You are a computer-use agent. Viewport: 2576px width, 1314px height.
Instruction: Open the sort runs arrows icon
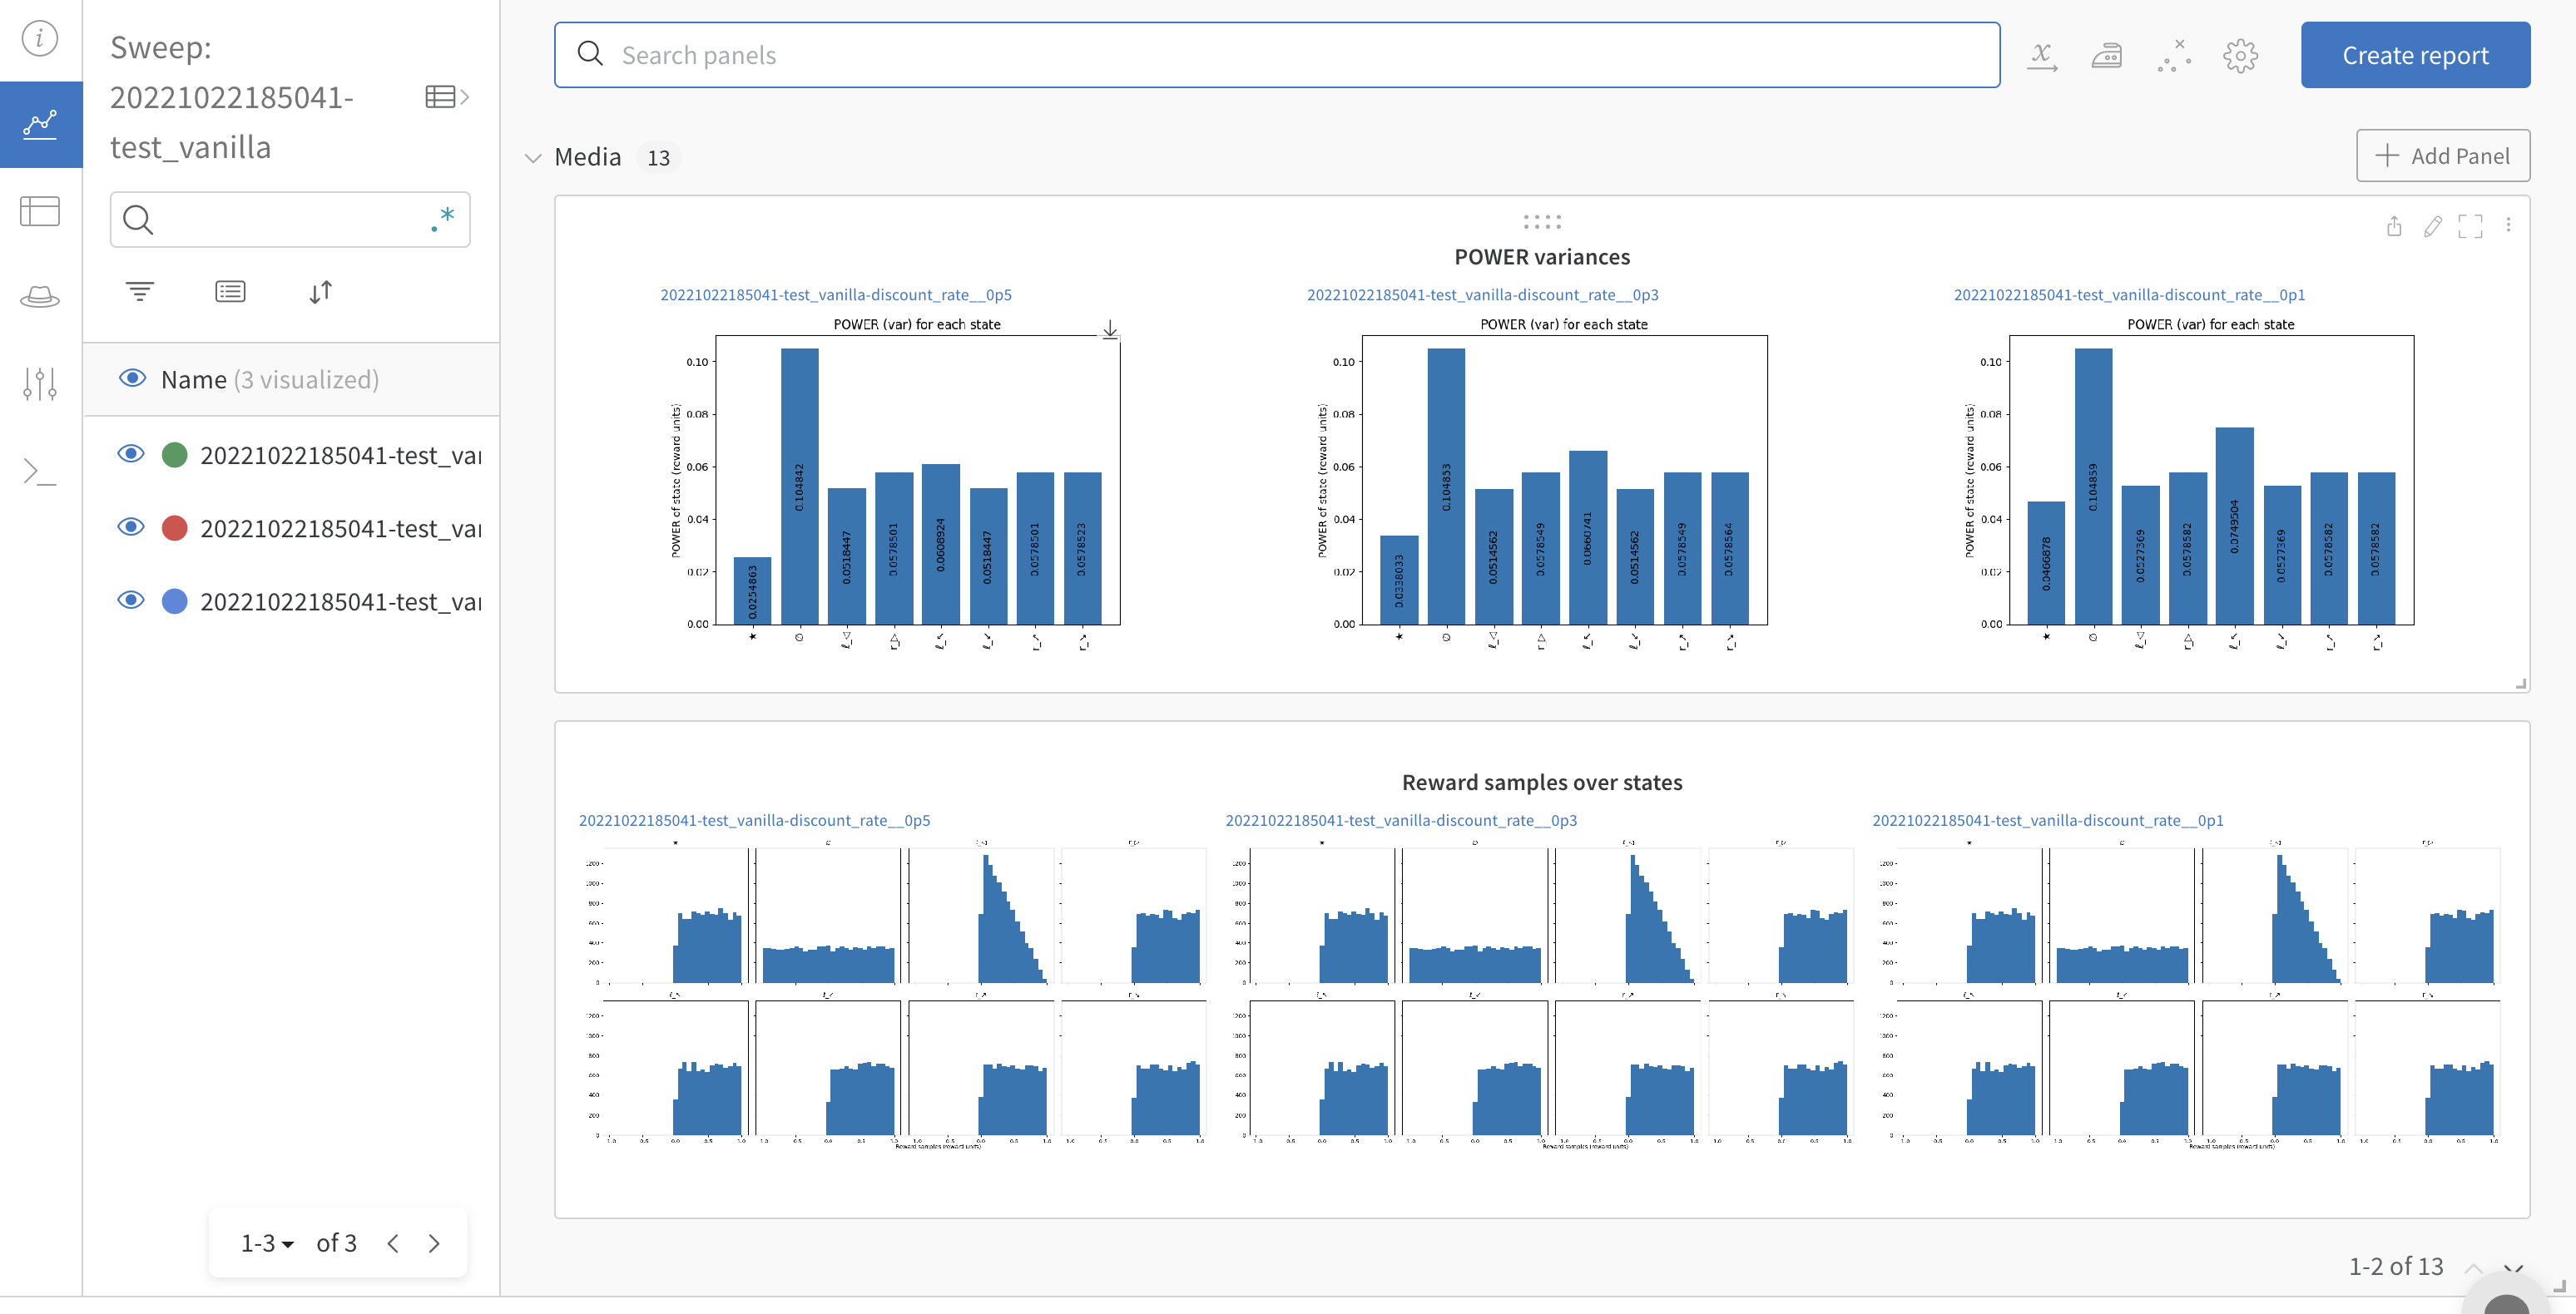coord(320,292)
